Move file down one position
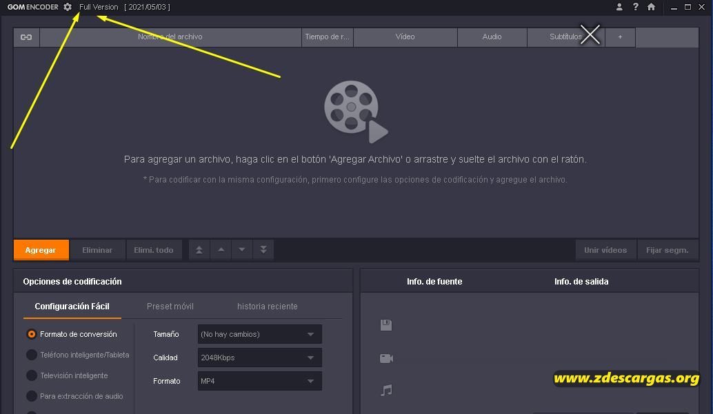This screenshot has height=414, width=713. (242, 249)
